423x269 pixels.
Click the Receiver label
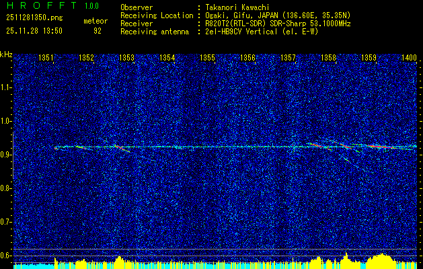[x=137, y=24]
